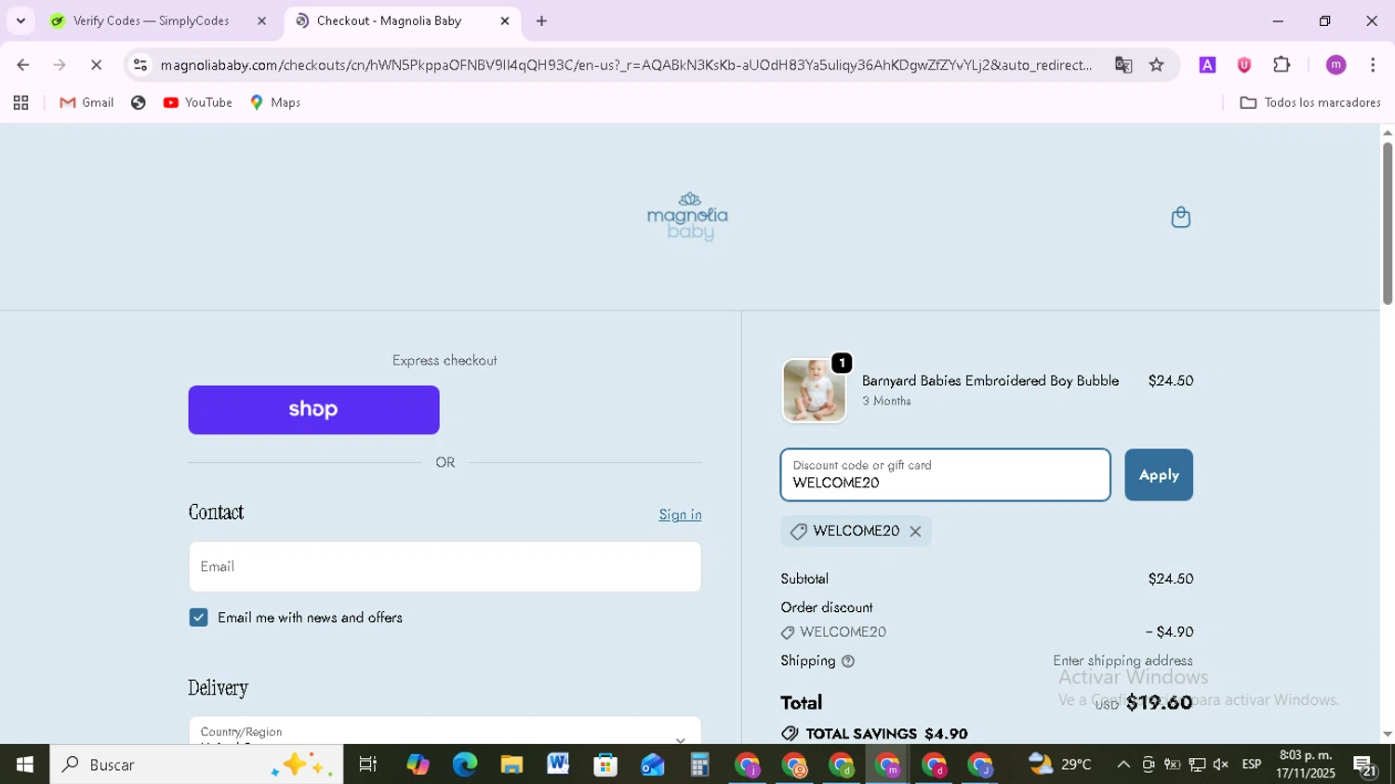Image resolution: width=1395 pixels, height=784 pixels.
Task: Click the Apply discount button
Action: click(1158, 475)
